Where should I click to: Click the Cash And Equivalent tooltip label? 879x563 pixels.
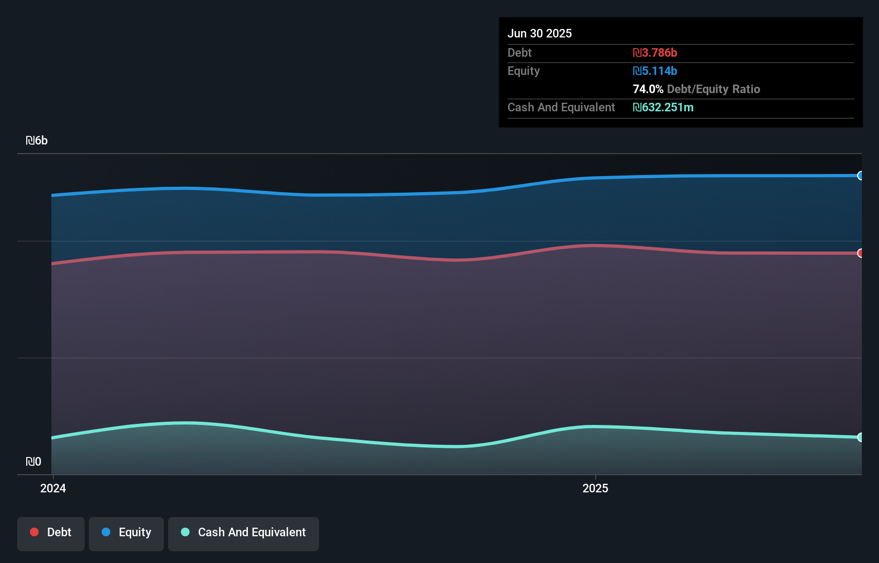[561, 107]
